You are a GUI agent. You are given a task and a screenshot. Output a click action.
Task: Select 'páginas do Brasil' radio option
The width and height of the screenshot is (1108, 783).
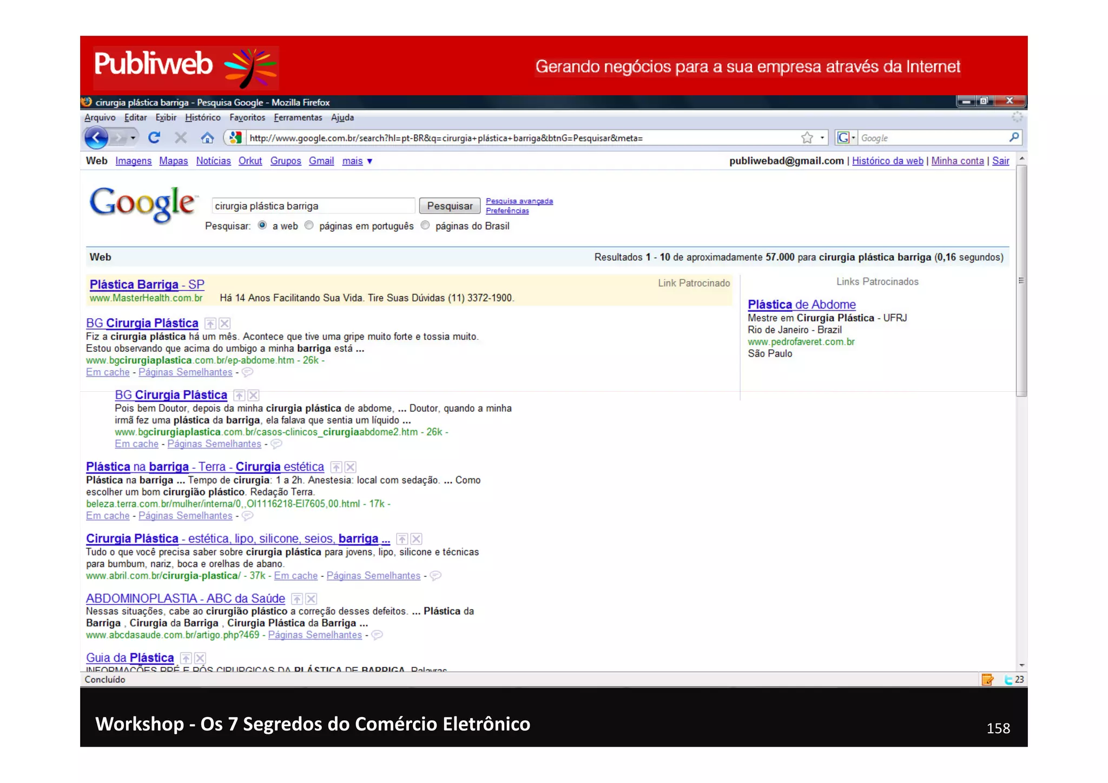425,226
